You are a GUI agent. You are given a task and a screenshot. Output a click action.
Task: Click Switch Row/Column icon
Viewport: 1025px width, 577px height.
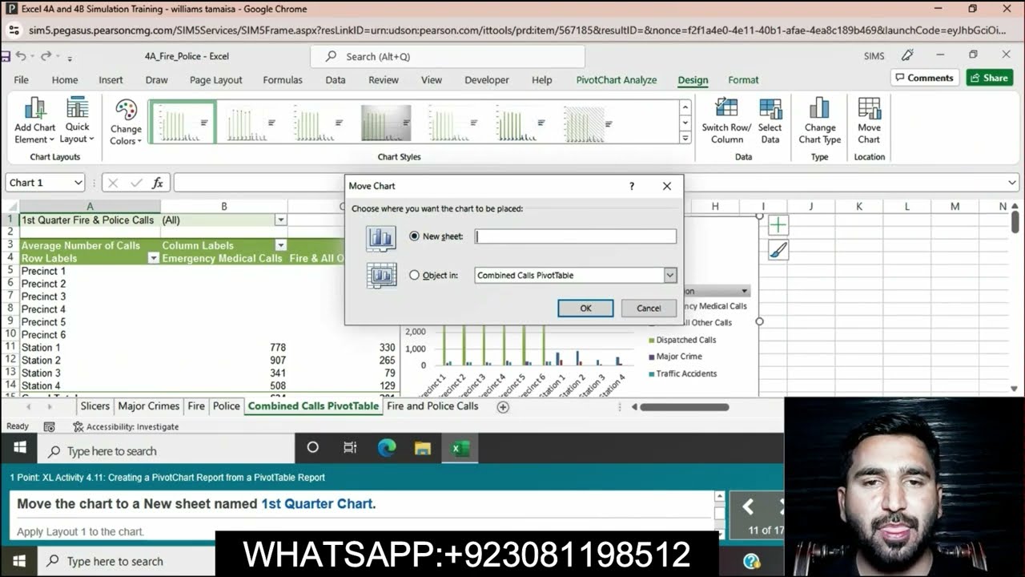[726, 121]
